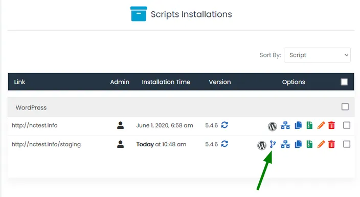Backup the nctest.info/staging installation
The image size is (360, 197).
(309, 144)
